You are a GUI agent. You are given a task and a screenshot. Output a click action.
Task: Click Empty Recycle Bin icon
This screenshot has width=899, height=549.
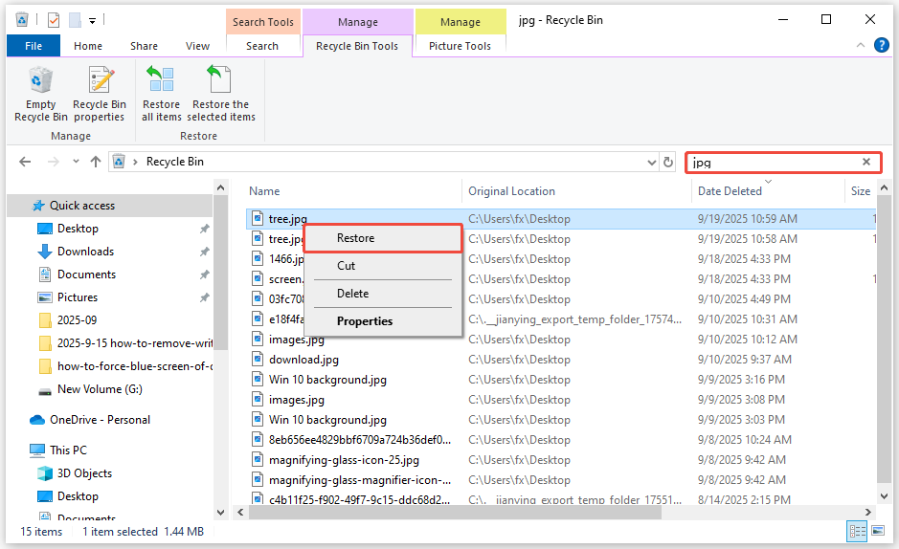tap(41, 80)
